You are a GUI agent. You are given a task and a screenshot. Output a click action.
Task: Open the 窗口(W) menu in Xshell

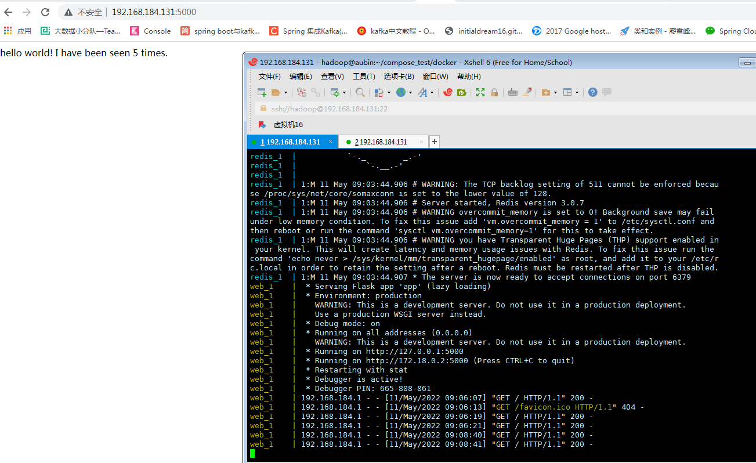pyautogui.click(x=435, y=76)
